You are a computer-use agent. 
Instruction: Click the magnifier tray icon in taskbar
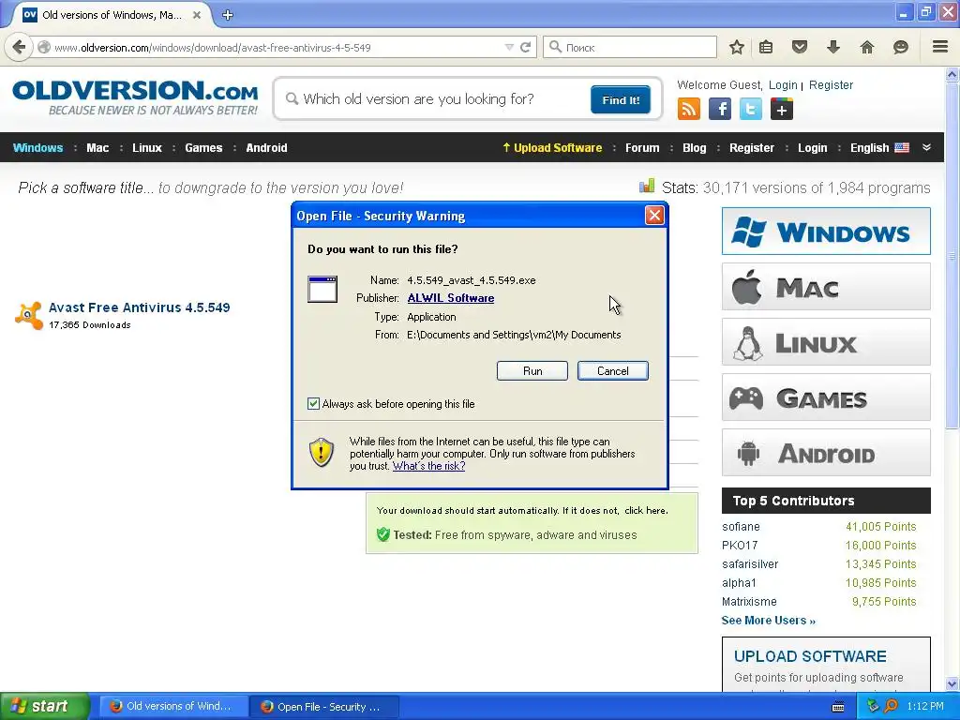891,706
